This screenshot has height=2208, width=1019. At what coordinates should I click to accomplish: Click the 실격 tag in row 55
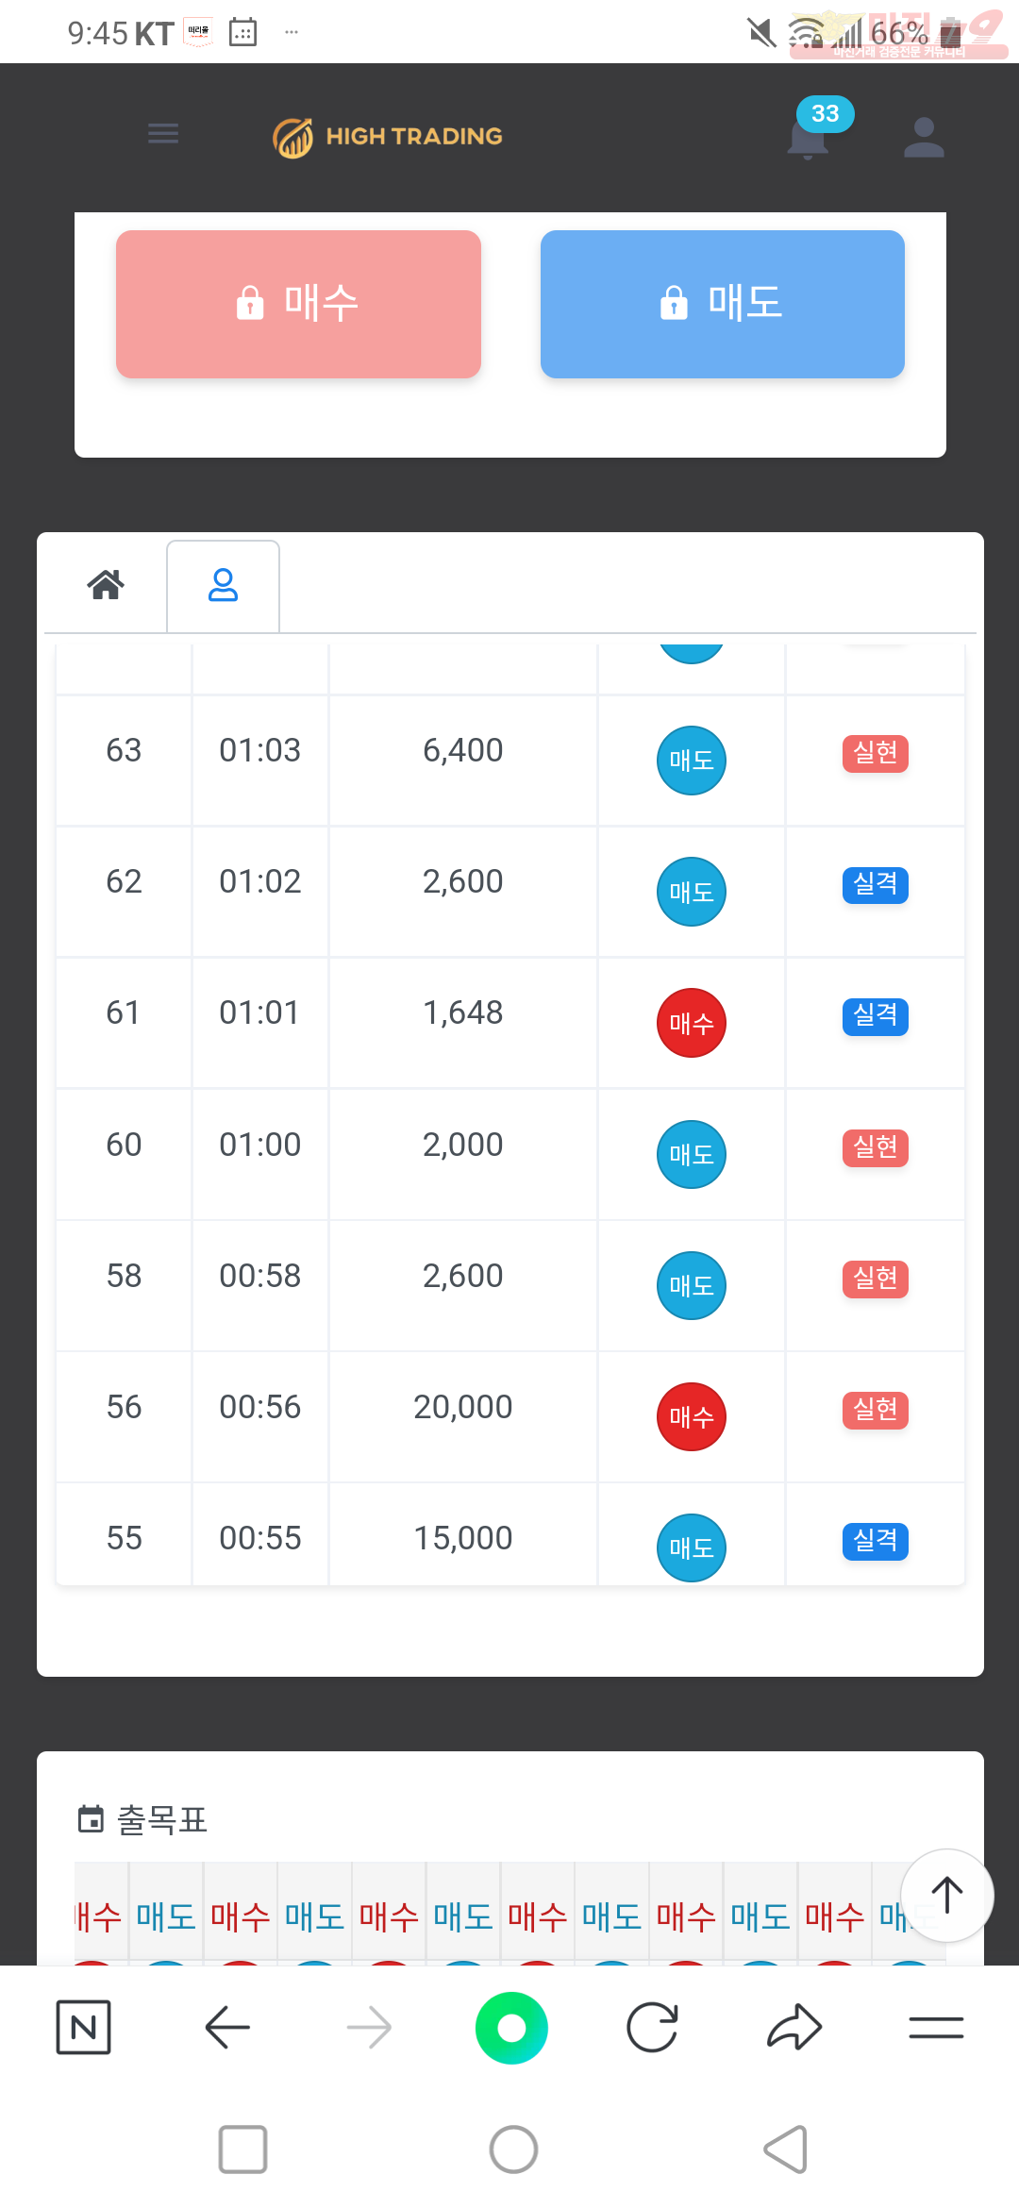point(876,1541)
